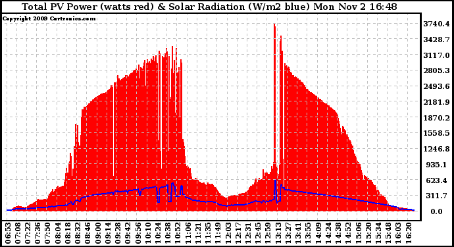Click the 13:55 time label
This screenshot has height=247, width=454.
pos(308,233)
